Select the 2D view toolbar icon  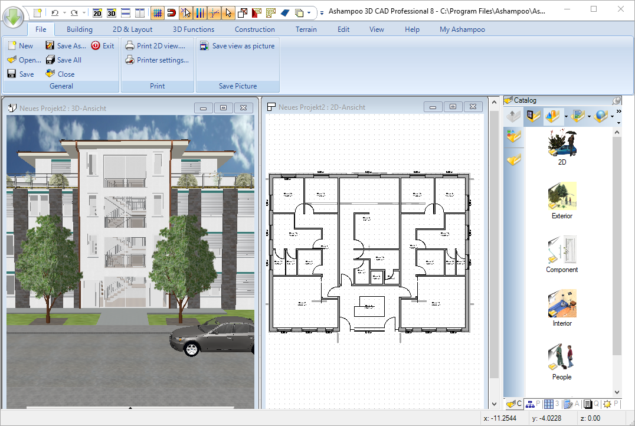coord(96,12)
